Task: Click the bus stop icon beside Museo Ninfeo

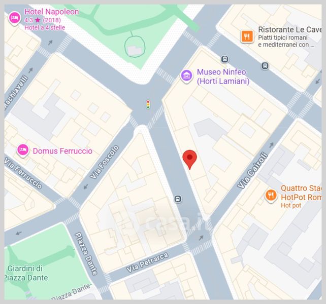Action: pyautogui.click(x=224, y=59)
